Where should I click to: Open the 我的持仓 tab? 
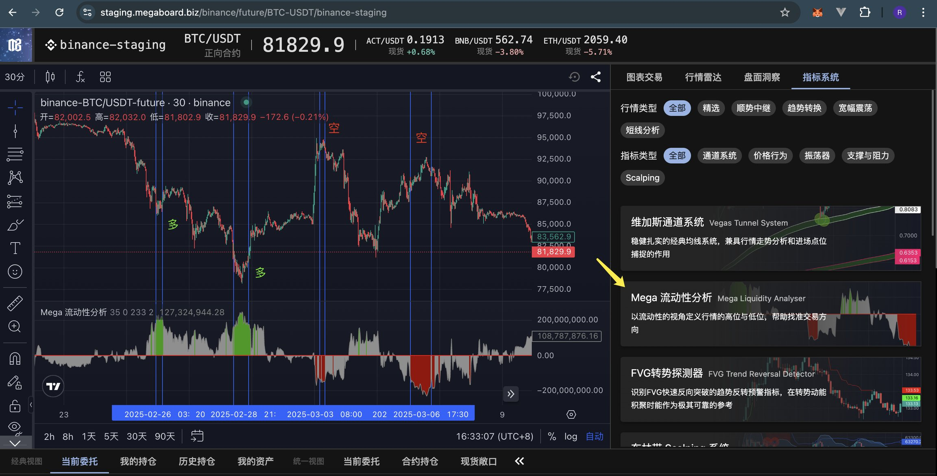[x=138, y=461]
